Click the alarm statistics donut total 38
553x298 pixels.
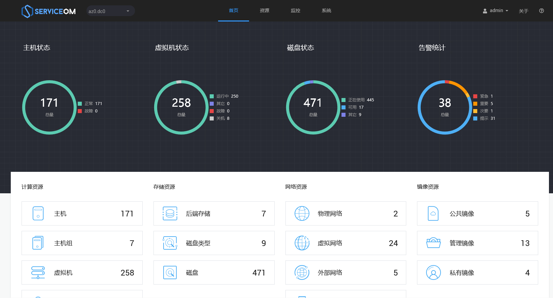point(445,103)
